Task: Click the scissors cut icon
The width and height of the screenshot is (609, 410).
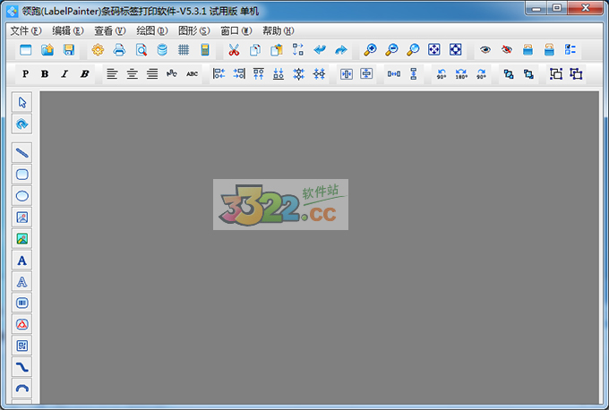Action: (x=234, y=50)
